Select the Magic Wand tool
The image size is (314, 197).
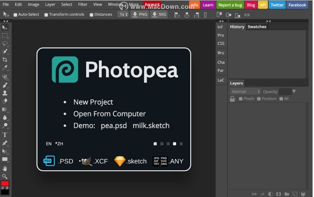click(x=5, y=52)
